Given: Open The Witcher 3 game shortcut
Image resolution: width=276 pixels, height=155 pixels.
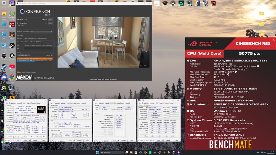Looking at the screenshot, I should click(x=157, y=3).
